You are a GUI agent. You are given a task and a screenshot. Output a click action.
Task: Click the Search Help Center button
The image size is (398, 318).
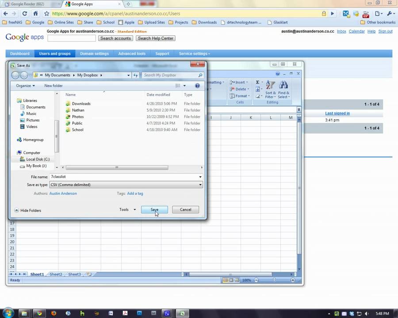click(x=156, y=38)
